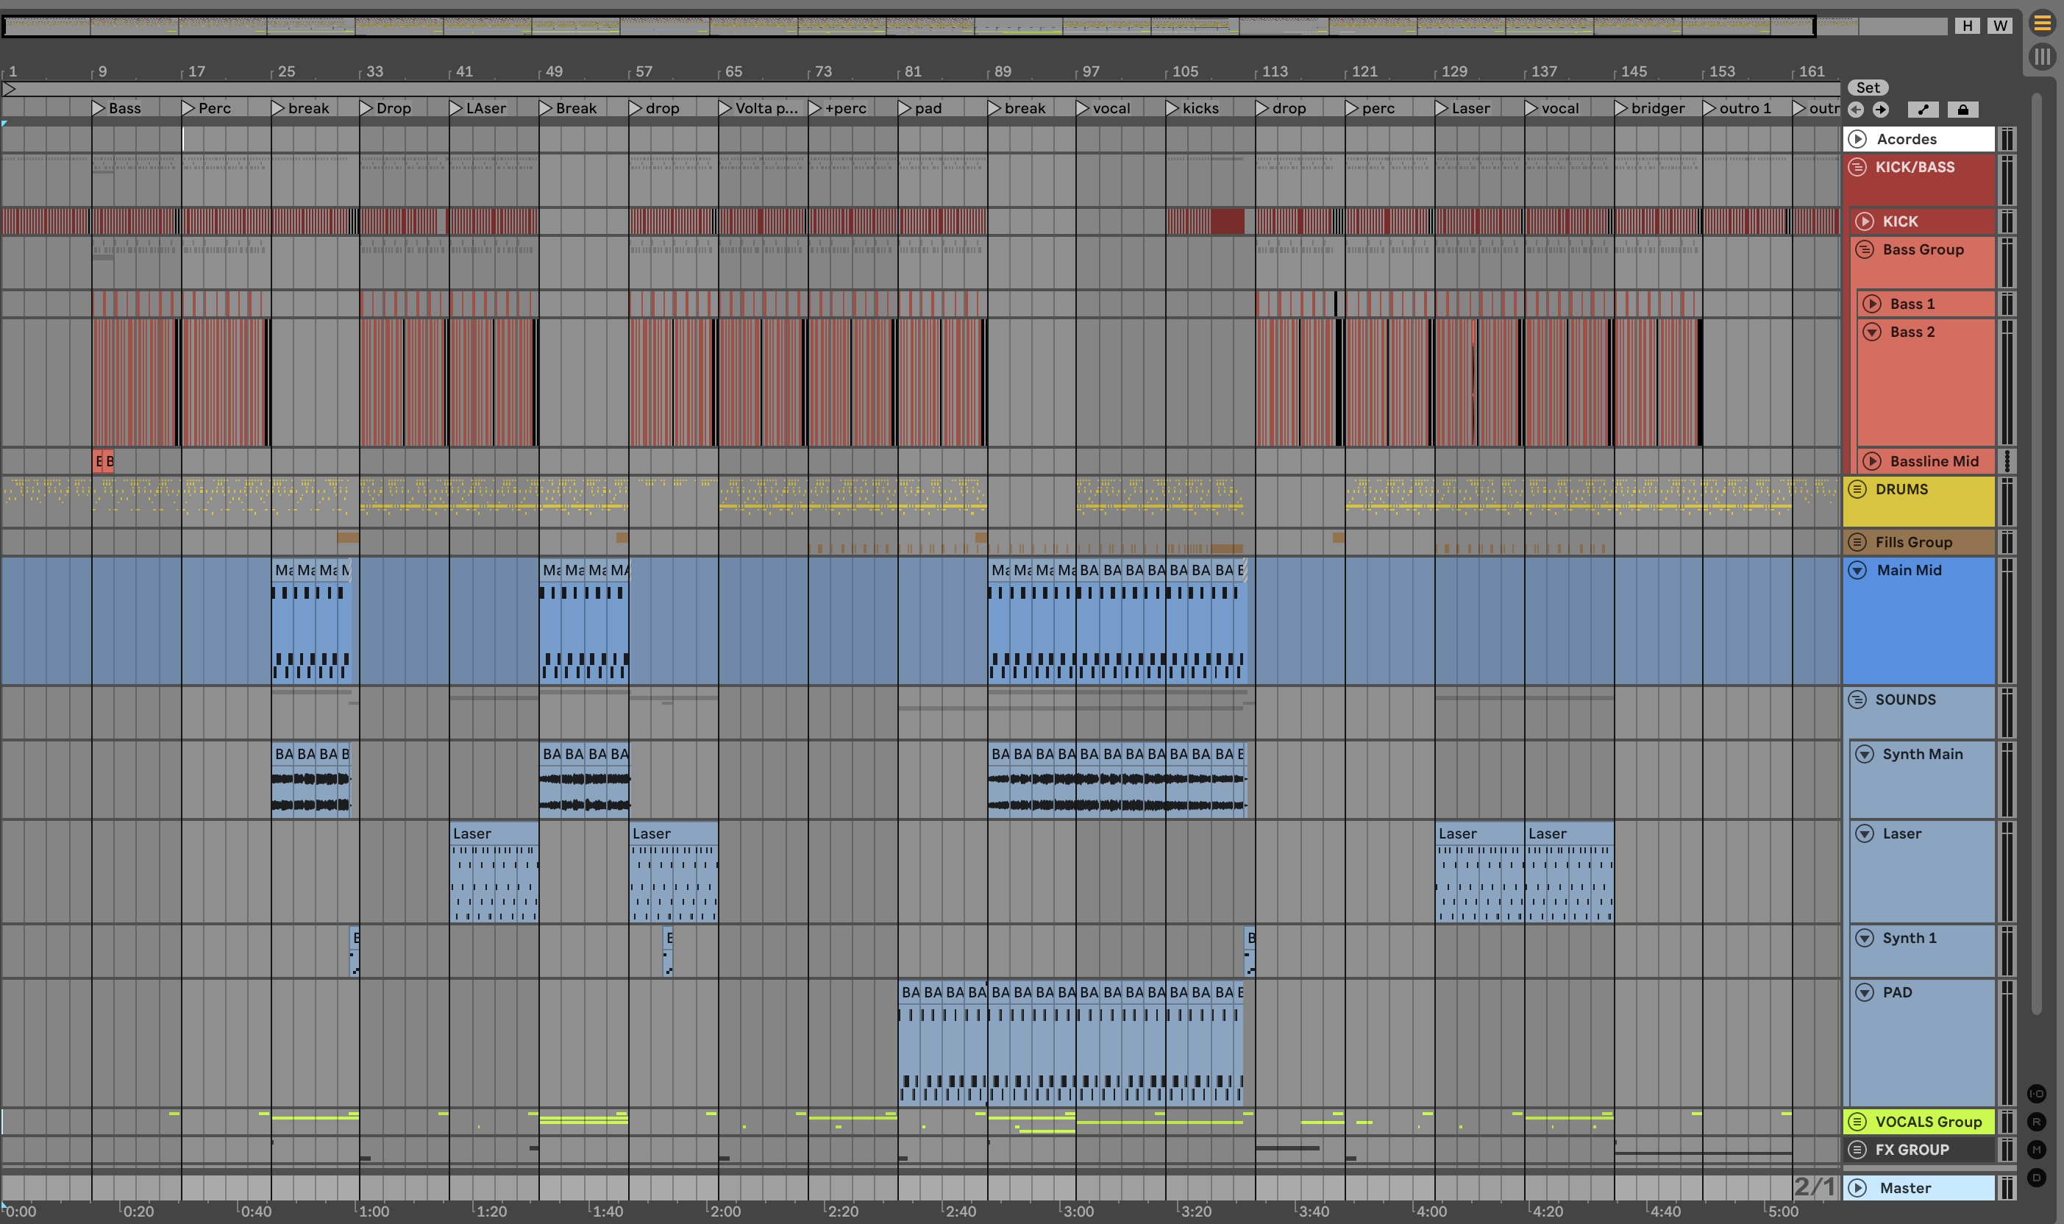Switch to Session view with the vertical bars icon
Screen dimensions: 2064x1224
pyautogui.click(x=2042, y=57)
